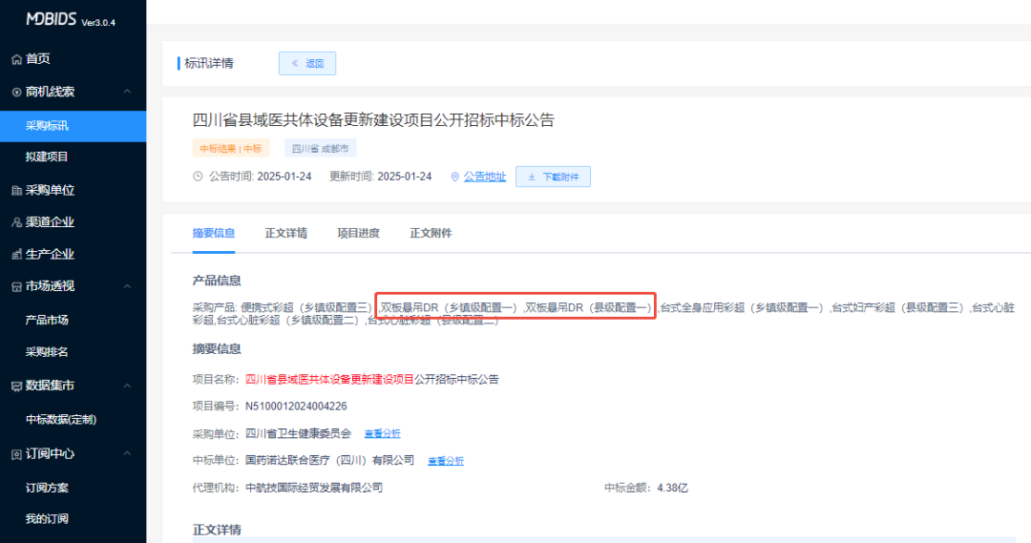
Task: Switch to the 摘要信息 tab
Action: (214, 234)
